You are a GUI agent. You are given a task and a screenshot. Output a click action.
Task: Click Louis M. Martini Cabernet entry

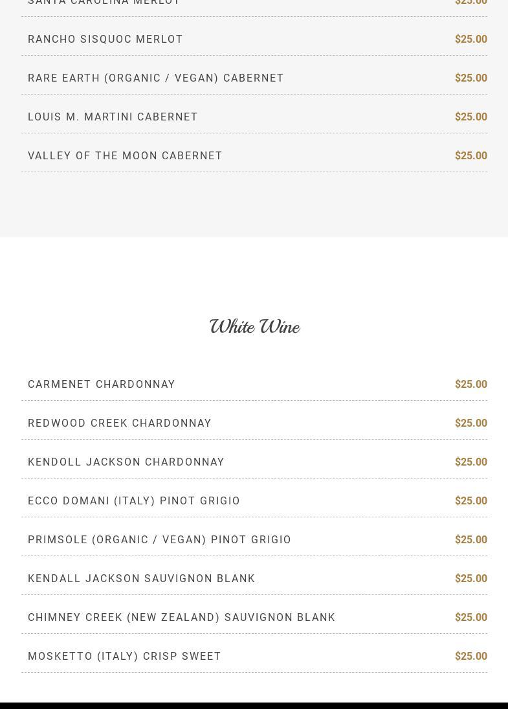113,117
